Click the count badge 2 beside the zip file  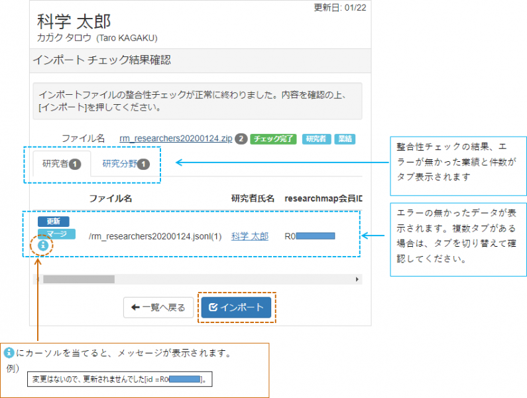click(241, 139)
